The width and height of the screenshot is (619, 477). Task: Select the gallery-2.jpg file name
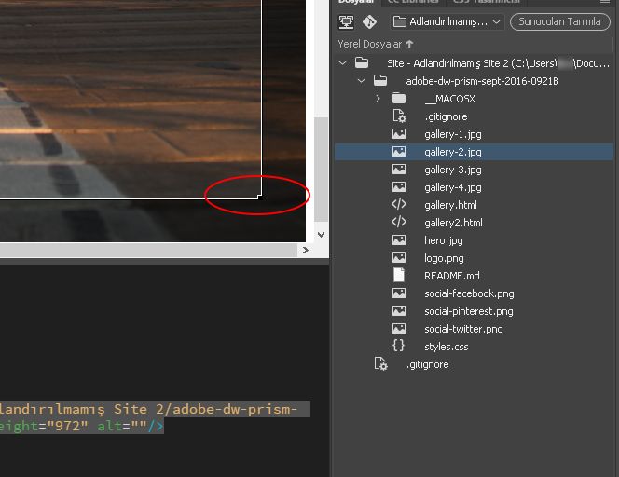pos(453,152)
